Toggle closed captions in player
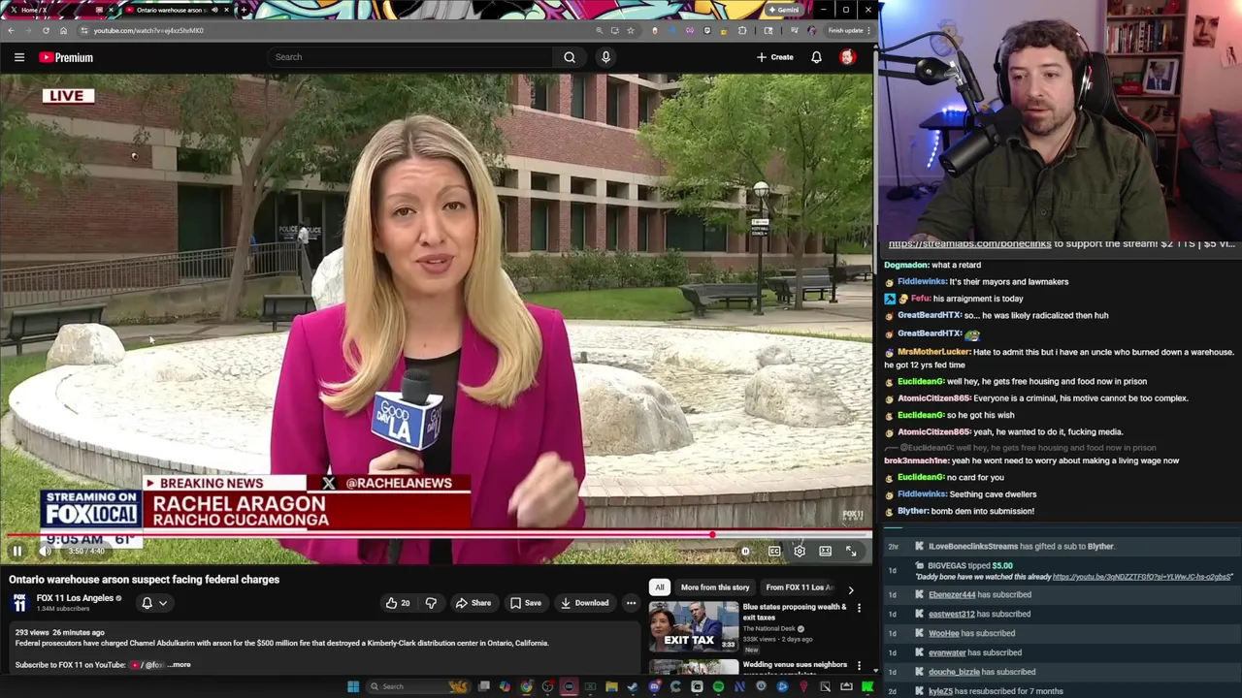This screenshot has height=698, width=1242. coord(774,551)
